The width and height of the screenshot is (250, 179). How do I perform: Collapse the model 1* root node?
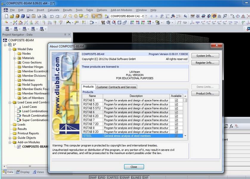pyautogui.click(x=5, y=45)
